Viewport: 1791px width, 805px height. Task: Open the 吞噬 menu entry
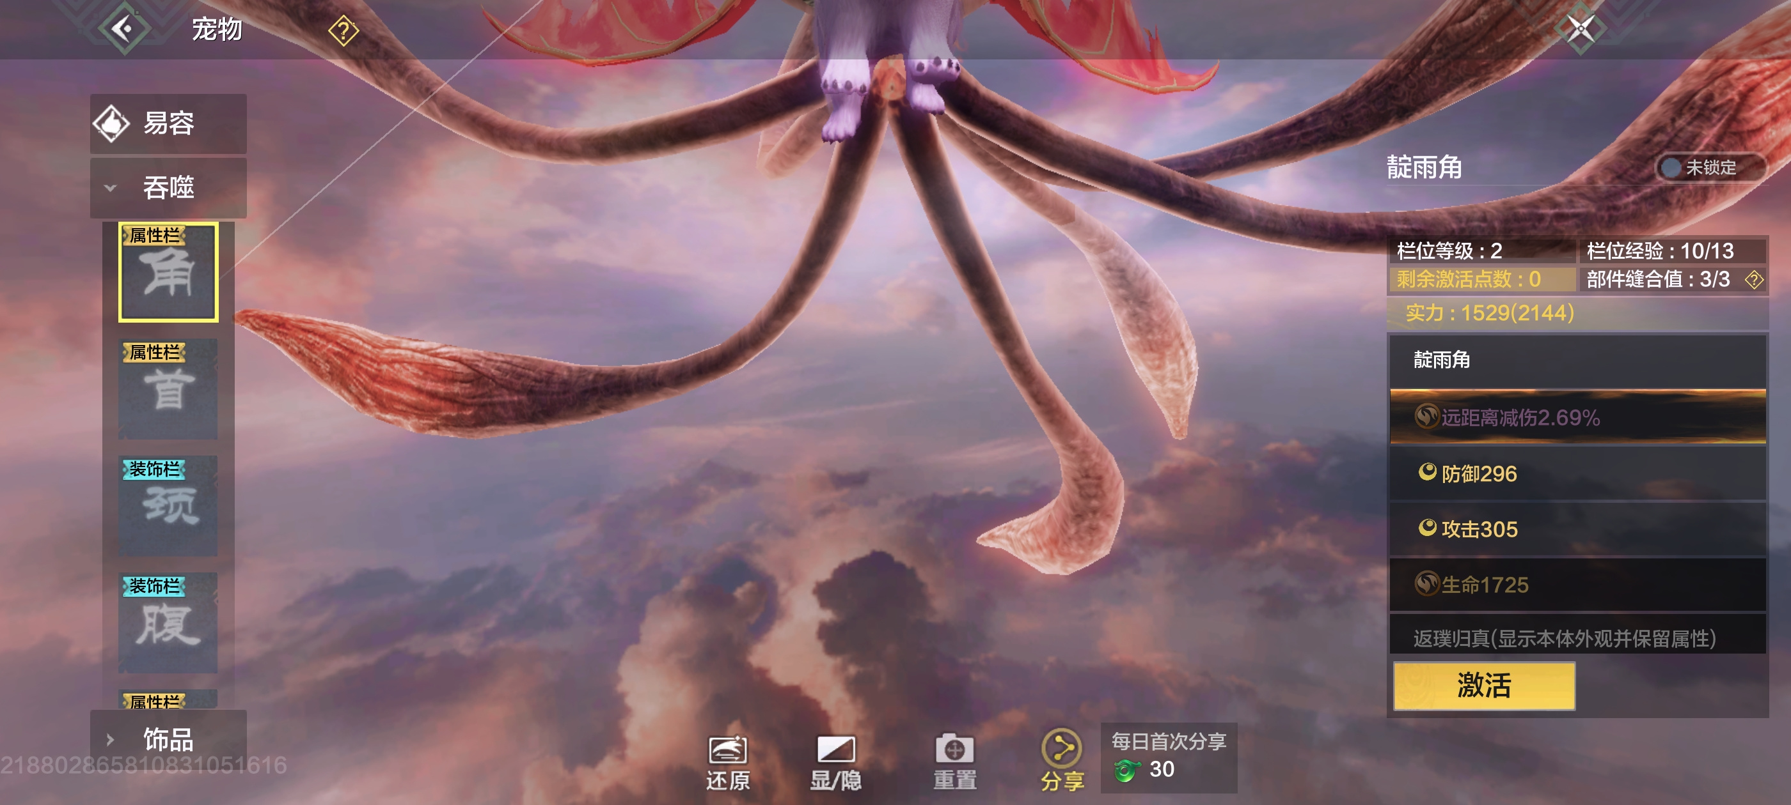[x=168, y=188]
